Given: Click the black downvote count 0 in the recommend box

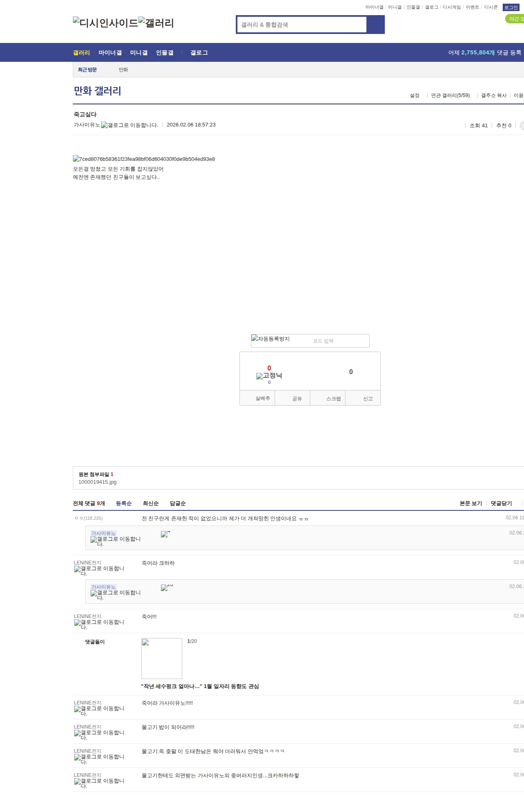Looking at the screenshot, I should 351,372.
